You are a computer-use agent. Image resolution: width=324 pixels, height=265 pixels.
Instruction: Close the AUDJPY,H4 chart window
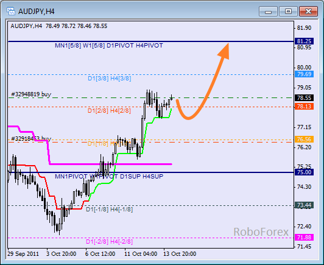[x=308, y=12]
